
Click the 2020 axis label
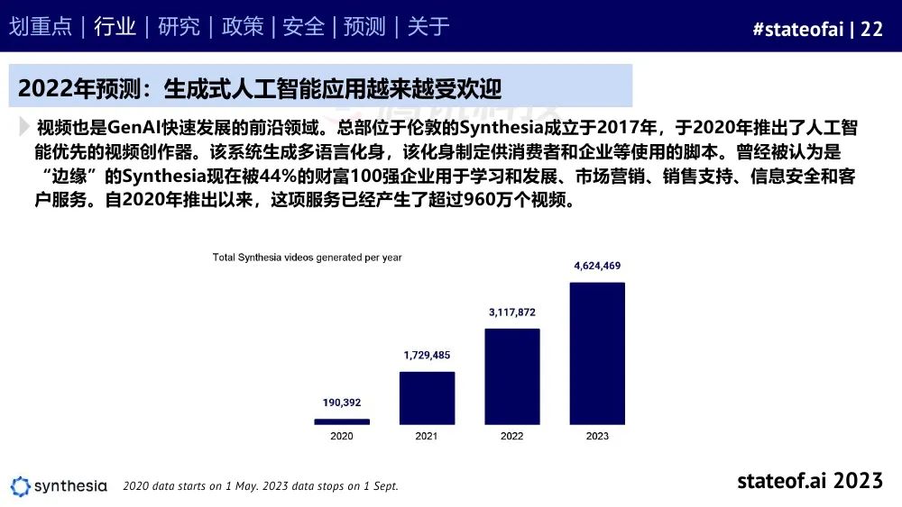(342, 436)
